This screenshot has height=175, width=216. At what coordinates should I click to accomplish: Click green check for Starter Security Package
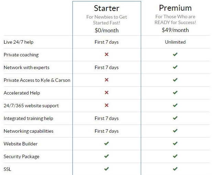(106, 156)
